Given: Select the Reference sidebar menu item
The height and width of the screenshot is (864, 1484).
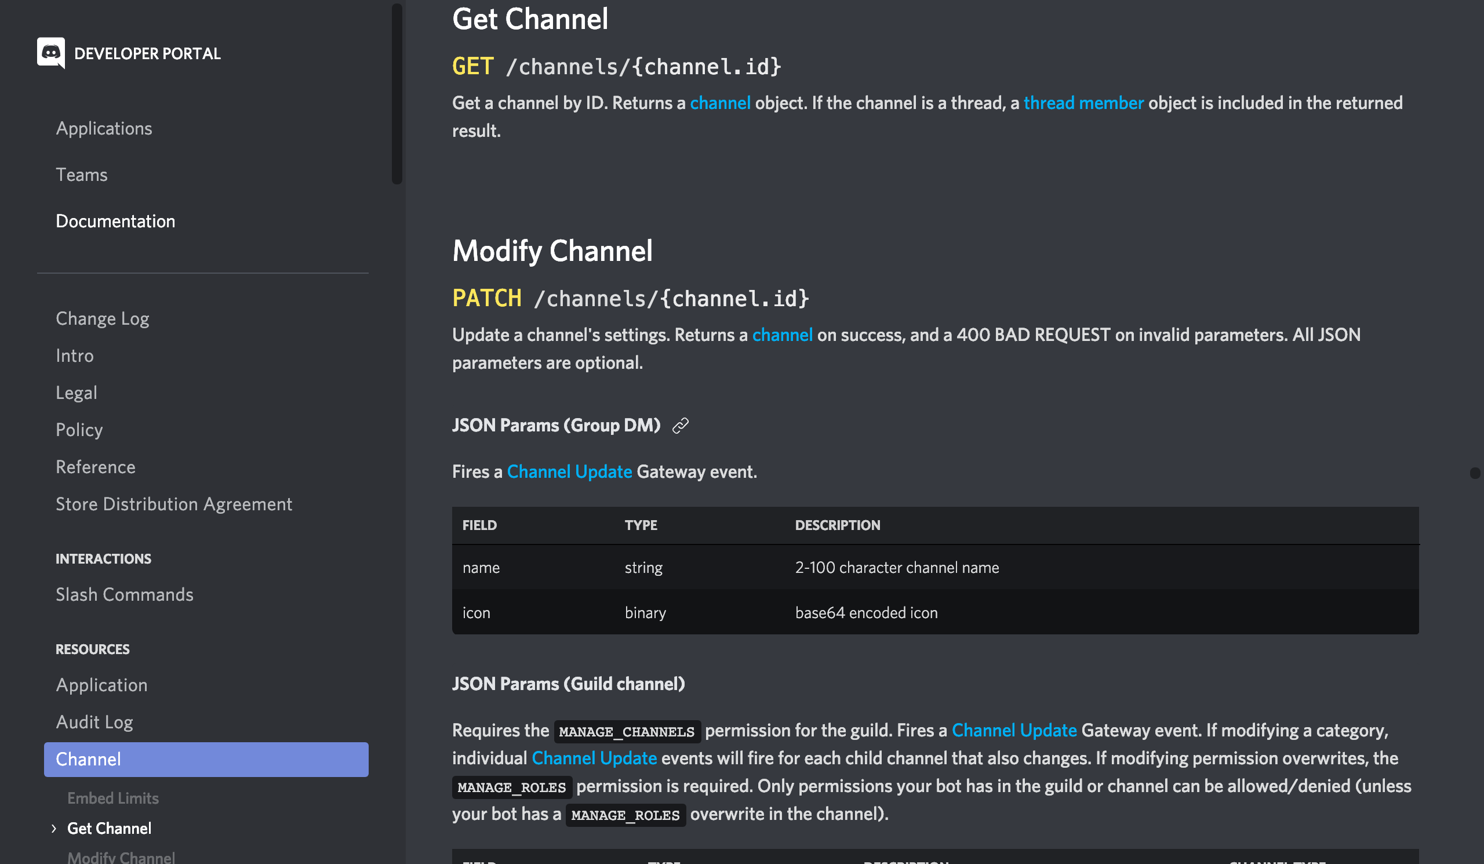Looking at the screenshot, I should coord(96,466).
